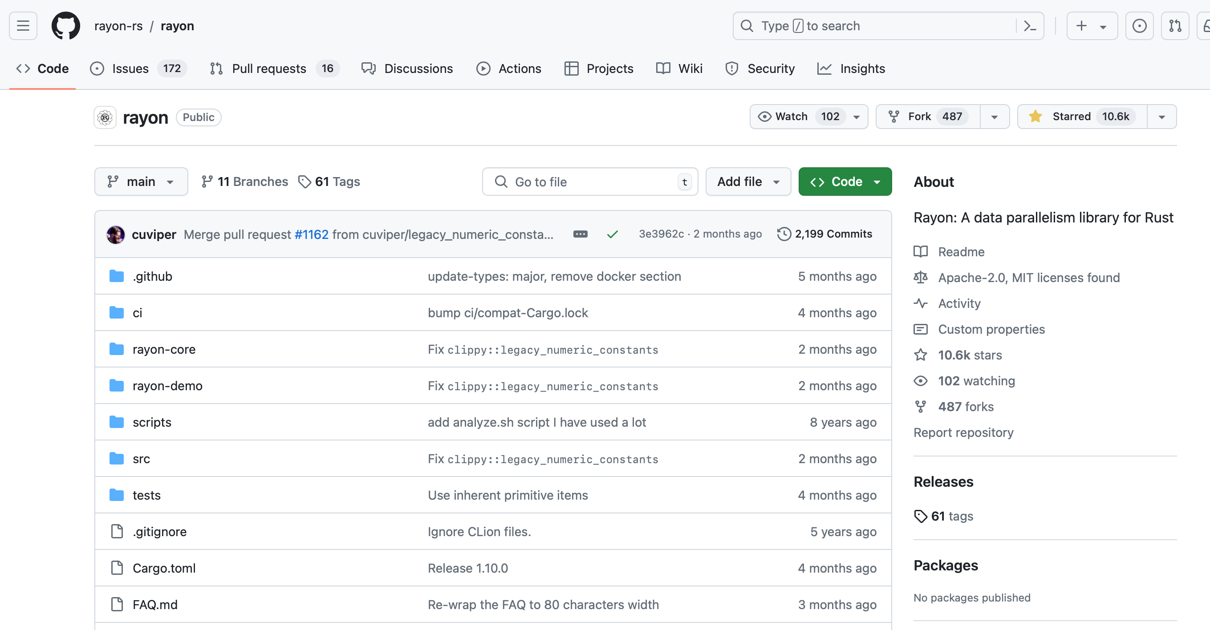This screenshot has width=1210, height=630.
Task: Open the Wiki tab
Action: [679, 69]
